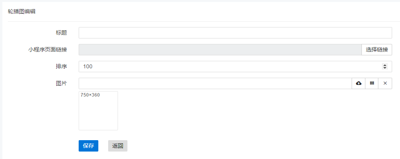Click the 小程序页面链接 label
The width and height of the screenshot is (400, 159).
48,50
